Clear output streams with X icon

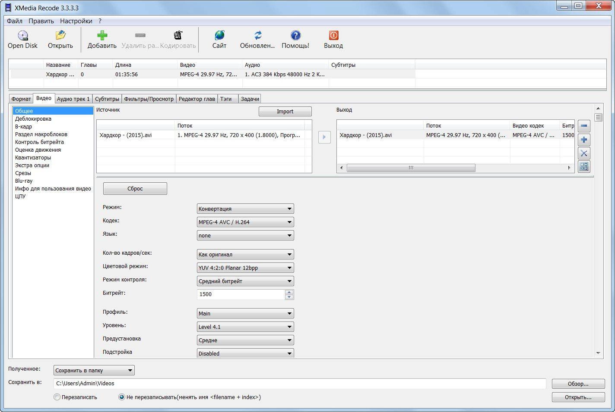pos(584,153)
